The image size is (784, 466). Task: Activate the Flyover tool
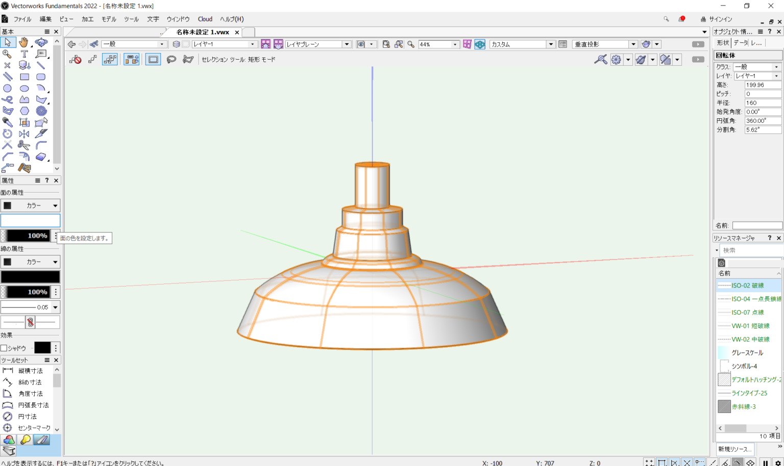[41, 42]
